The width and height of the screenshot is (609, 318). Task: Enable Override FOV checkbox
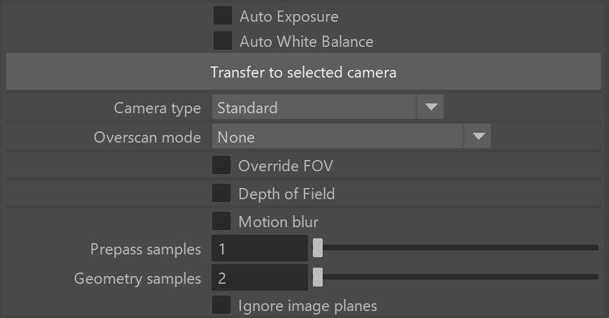tap(221, 165)
